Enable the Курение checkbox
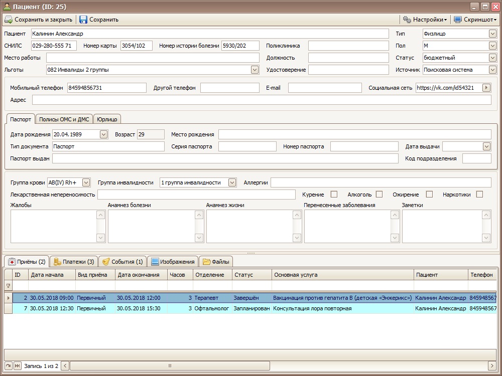The height and width of the screenshot is (376, 502). pyautogui.click(x=335, y=195)
